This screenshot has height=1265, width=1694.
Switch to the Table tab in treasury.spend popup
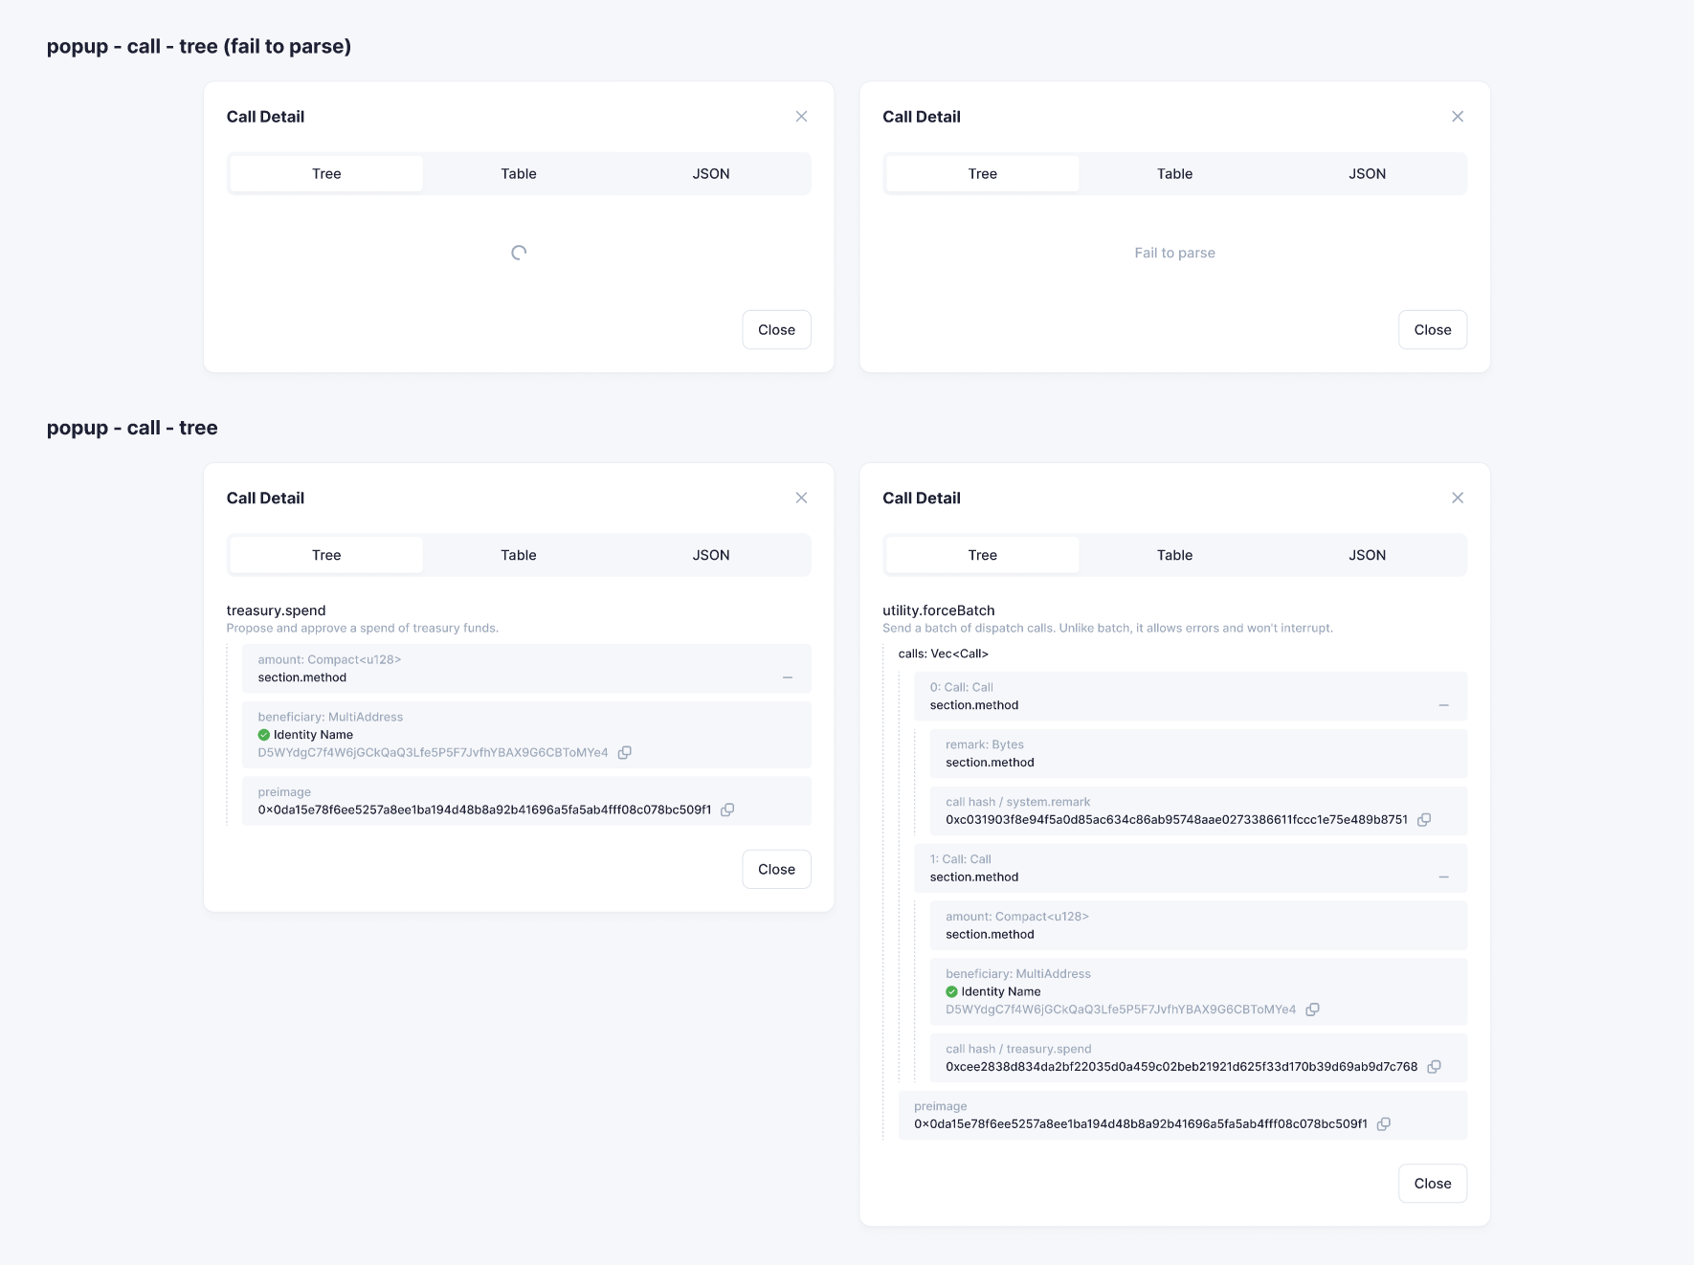(518, 554)
